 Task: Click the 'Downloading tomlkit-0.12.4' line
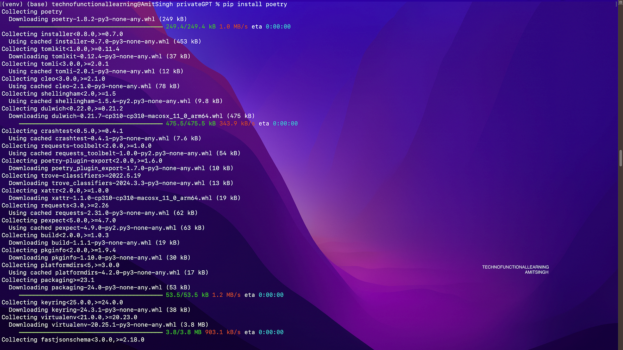click(x=99, y=56)
